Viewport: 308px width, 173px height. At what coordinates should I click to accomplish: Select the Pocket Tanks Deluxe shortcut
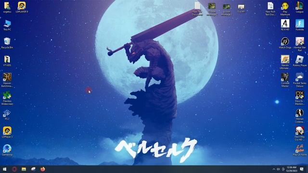[299, 80]
